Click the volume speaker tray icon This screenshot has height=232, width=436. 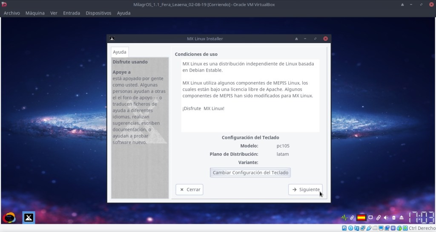[386, 217]
